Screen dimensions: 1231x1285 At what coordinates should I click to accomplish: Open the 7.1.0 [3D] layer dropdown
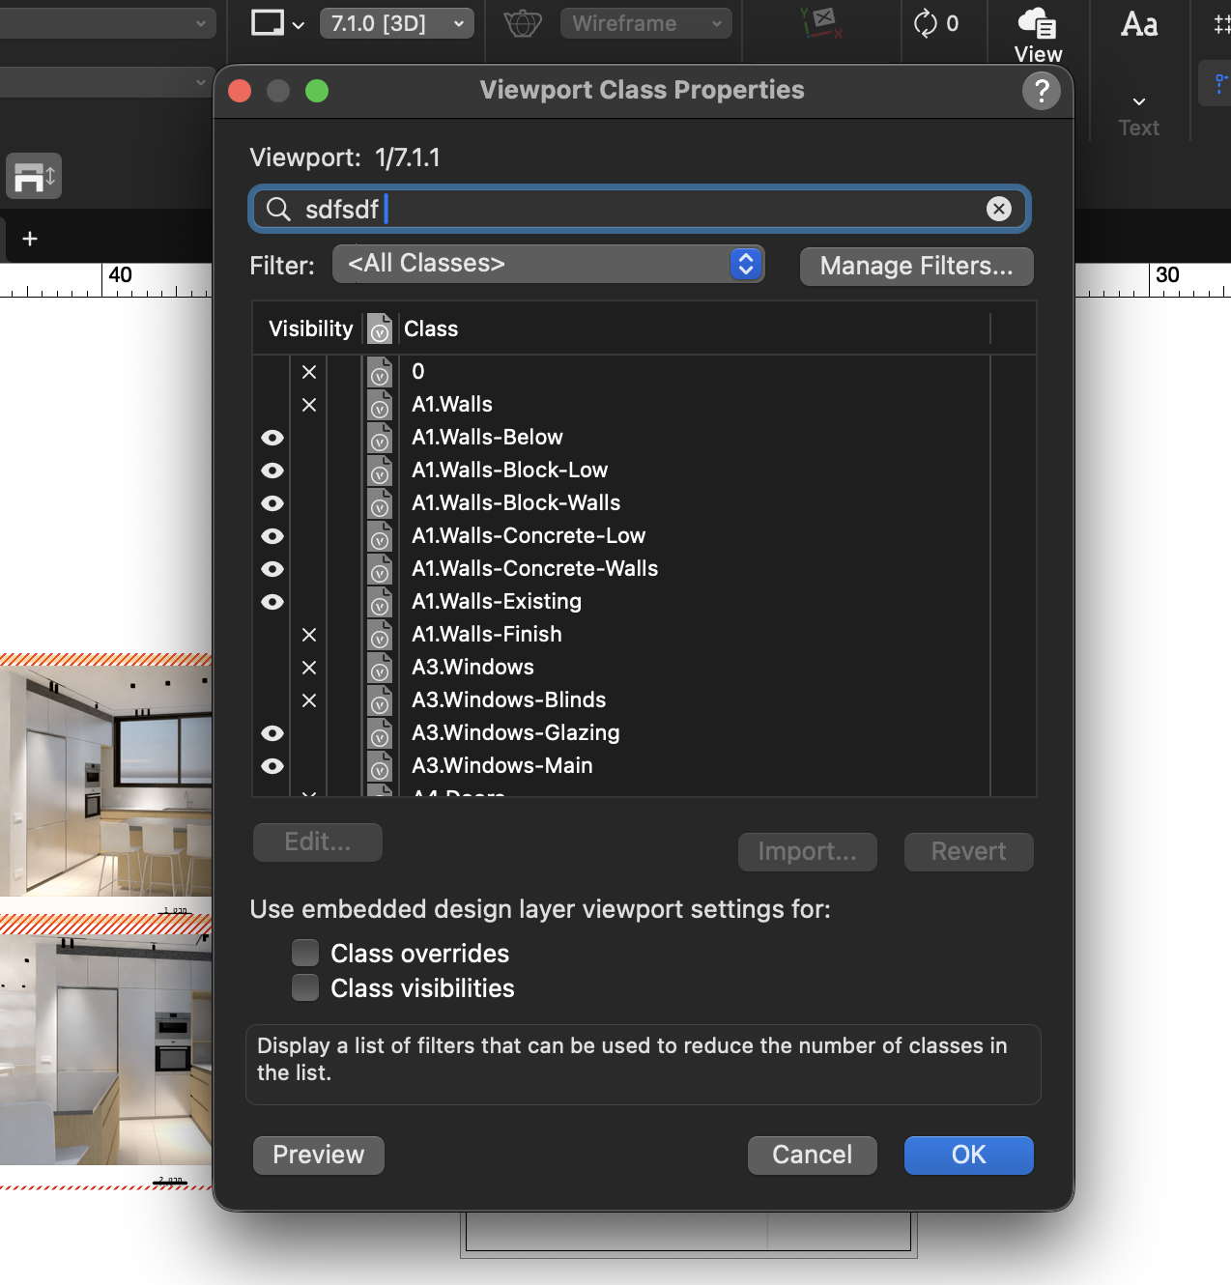point(396,23)
